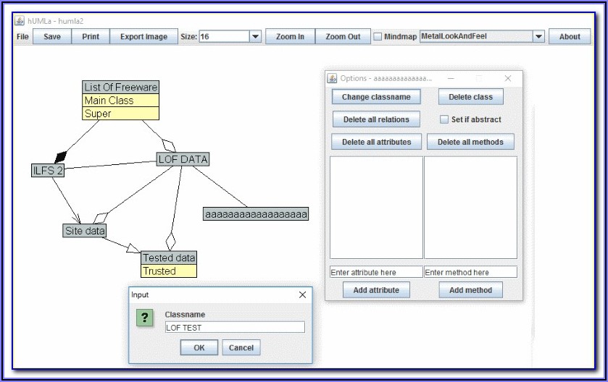
Task: Click Export Image in the toolbar
Action: (143, 37)
